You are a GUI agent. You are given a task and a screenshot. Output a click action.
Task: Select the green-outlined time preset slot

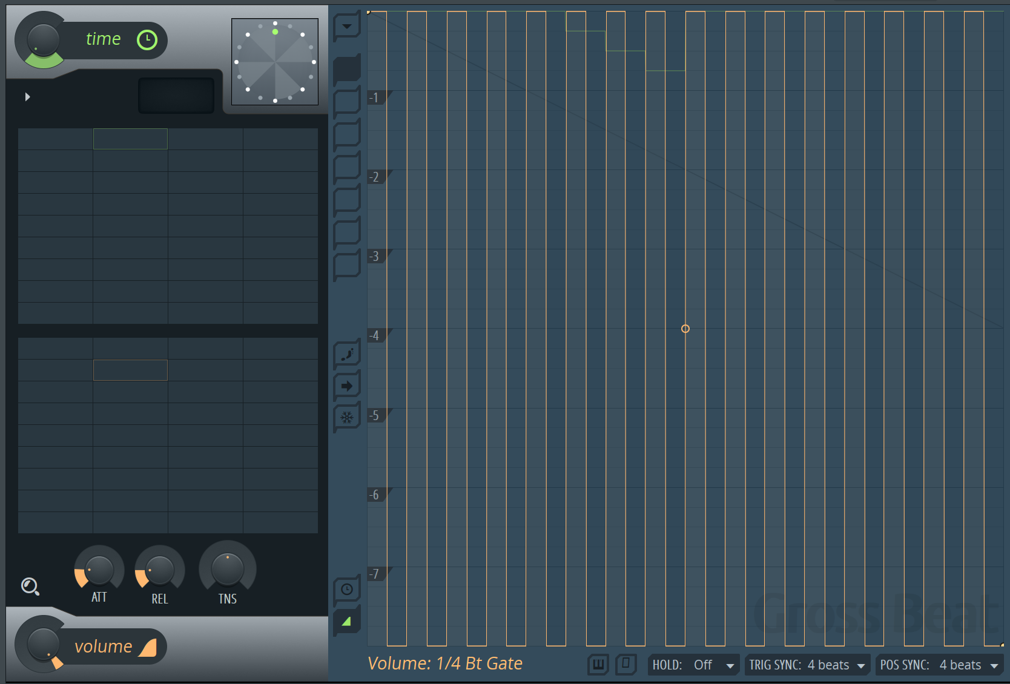[x=130, y=139]
